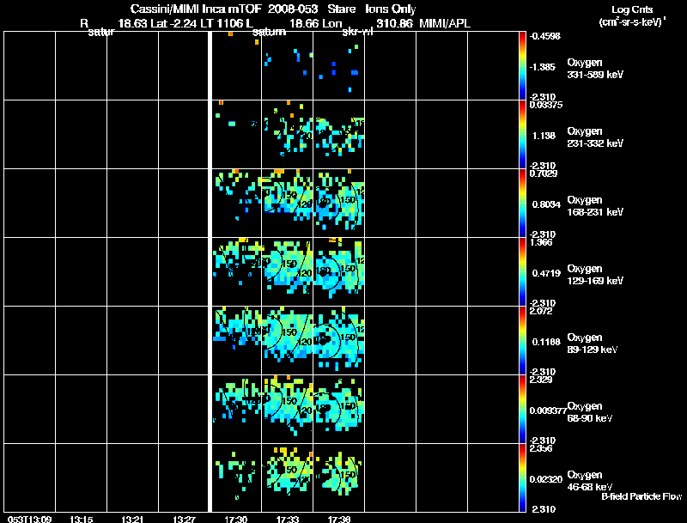Select the 17:36 image in the 46-68 keV row
Image resolution: width=687 pixels, height=523 pixels.
pos(338,477)
